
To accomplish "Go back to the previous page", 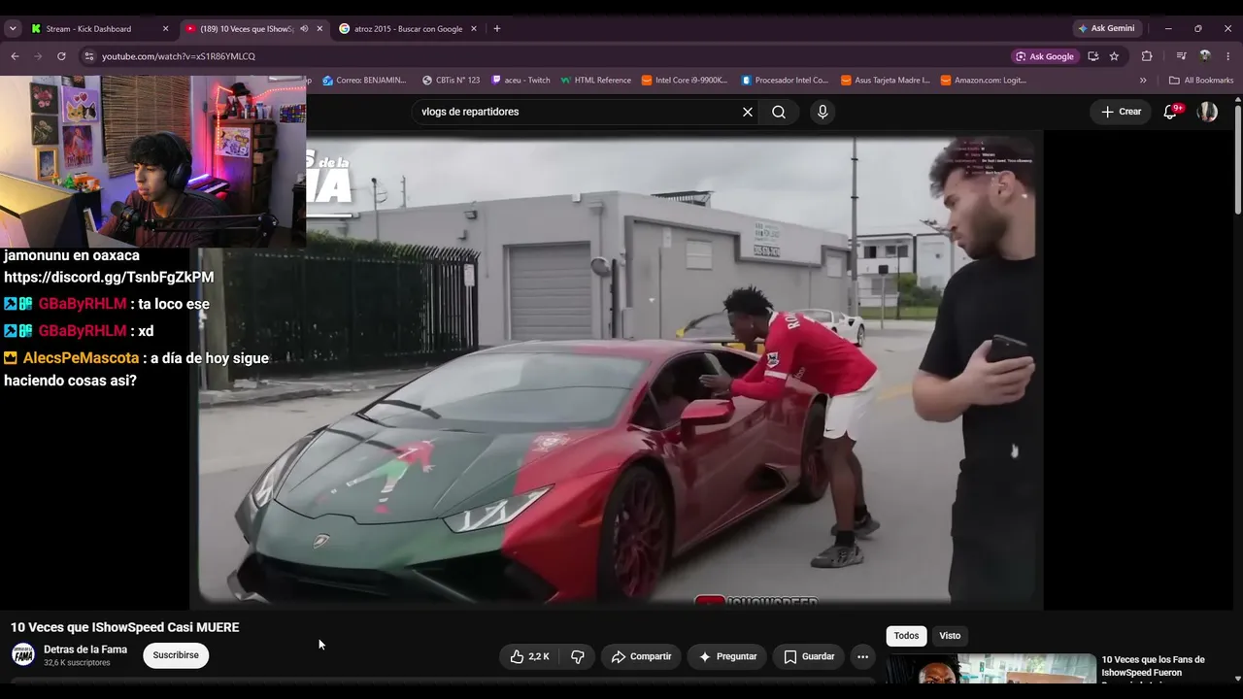I will click(15, 56).
